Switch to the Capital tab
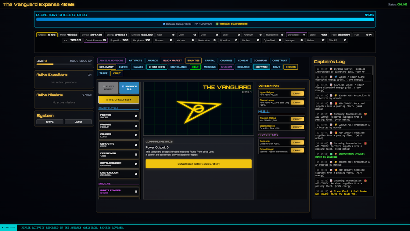Screen dimensions: 410x231 point(210,61)
